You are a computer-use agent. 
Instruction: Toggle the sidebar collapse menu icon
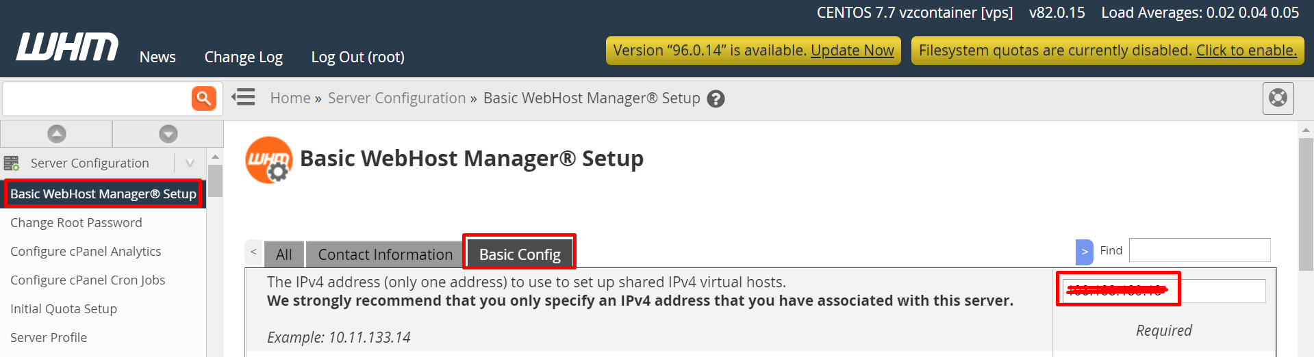pyautogui.click(x=243, y=97)
